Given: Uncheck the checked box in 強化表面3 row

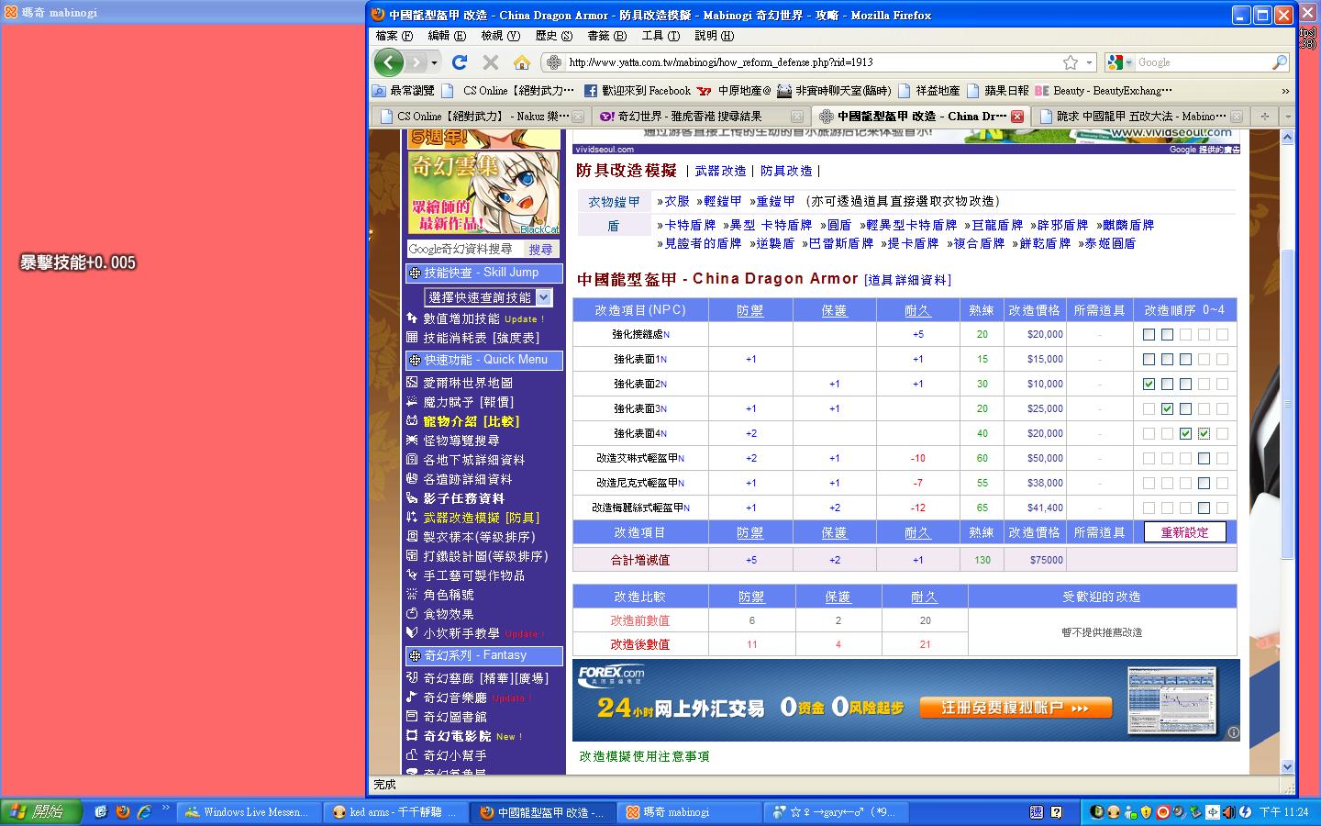Looking at the screenshot, I should coord(1167,409).
